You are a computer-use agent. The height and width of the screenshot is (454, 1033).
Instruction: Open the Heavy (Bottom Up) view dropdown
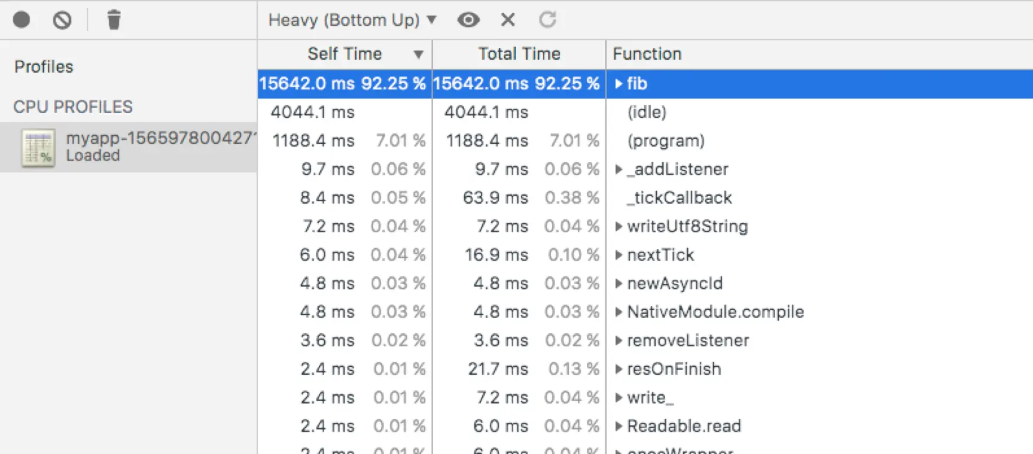[352, 20]
